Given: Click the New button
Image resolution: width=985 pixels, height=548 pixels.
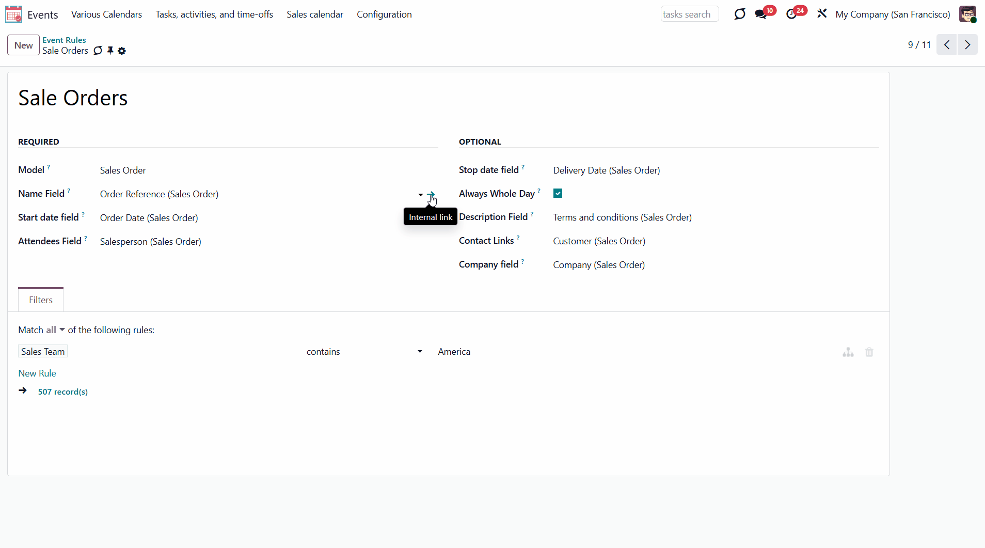Looking at the screenshot, I should (x=23, y=45).
